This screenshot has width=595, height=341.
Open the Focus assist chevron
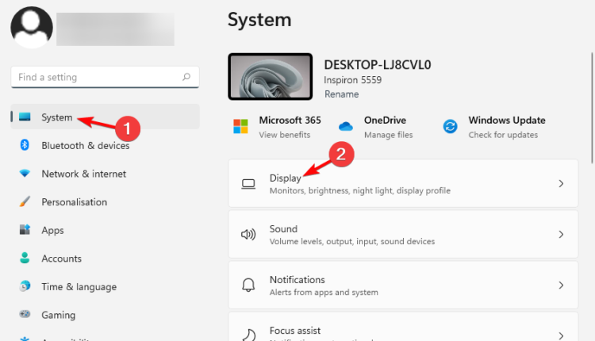coord(561,335)
